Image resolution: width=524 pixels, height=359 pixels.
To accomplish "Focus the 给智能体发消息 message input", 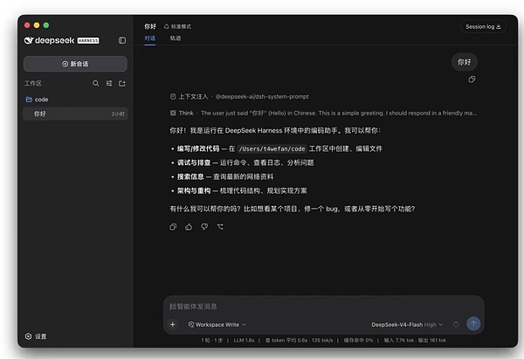I will click(323, 307).
